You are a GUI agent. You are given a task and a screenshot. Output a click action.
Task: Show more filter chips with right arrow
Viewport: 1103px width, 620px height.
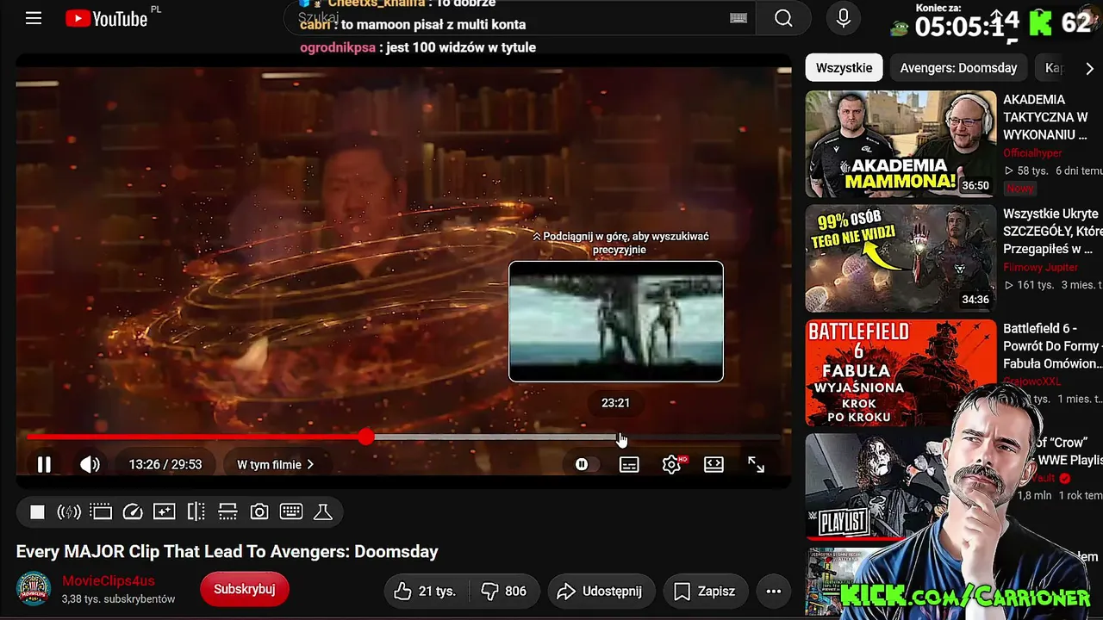click(1089, 68)
